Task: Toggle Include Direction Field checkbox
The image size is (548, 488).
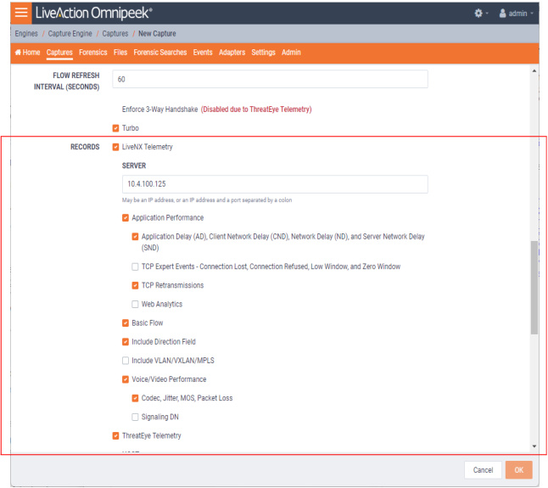Action: coord(126,342)
